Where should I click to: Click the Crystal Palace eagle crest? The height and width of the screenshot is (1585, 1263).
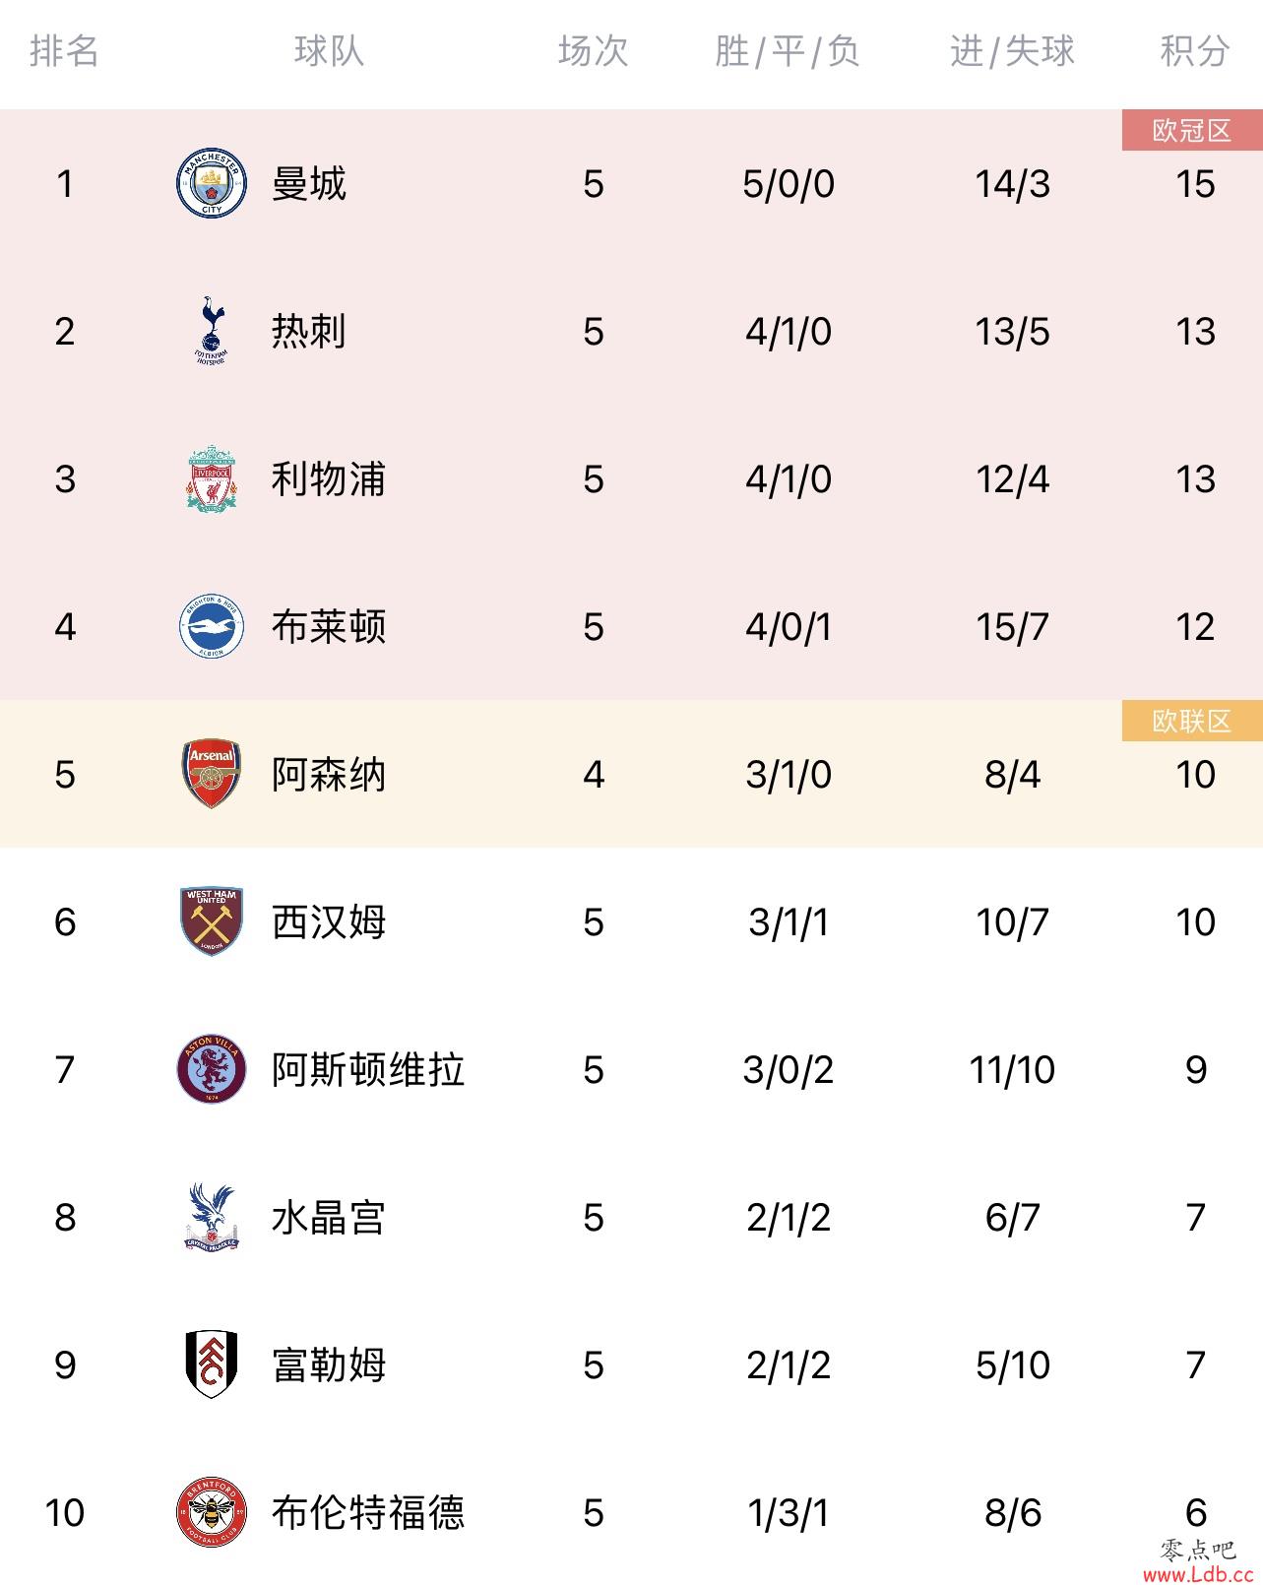click(x=211, y=1218)
